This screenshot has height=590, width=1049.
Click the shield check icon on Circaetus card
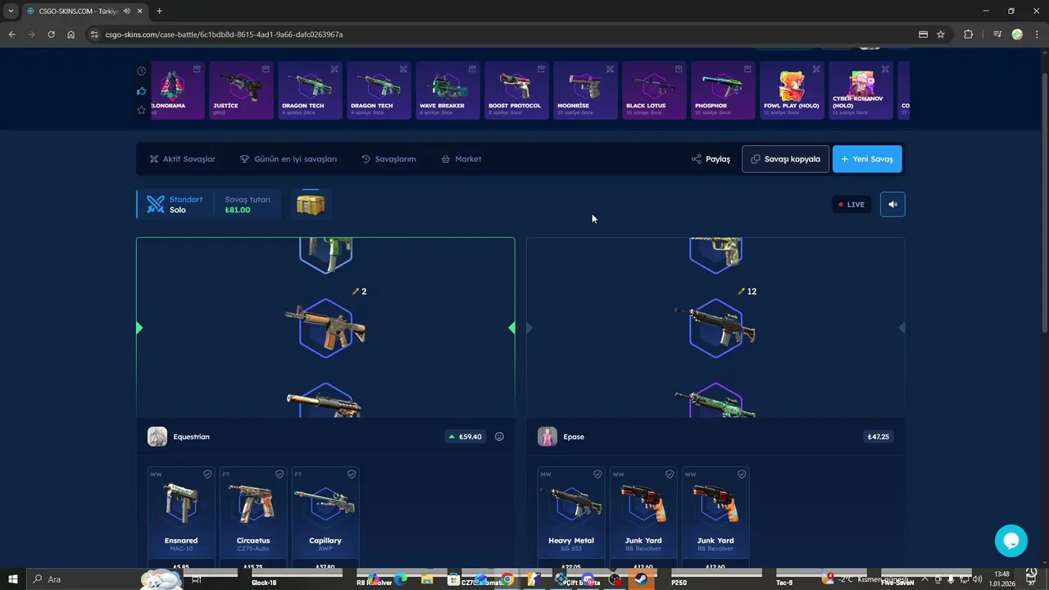coord(279,474)
